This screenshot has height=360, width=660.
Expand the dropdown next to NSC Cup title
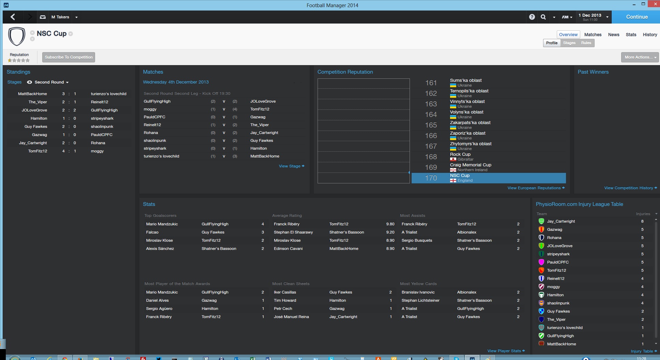pyautogui.click(x=71, y=33)
